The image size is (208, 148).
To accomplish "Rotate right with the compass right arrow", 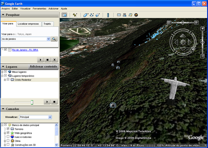I will 189,43.
